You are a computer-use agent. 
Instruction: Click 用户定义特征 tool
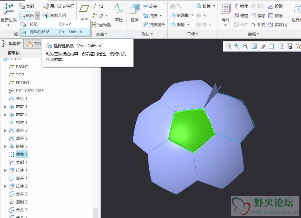pos(59,6)
